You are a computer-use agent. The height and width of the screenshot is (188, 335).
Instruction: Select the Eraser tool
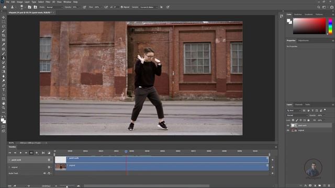tap(4, 67)
